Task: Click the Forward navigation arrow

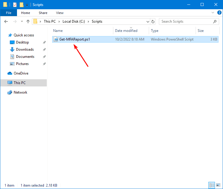Action: pos(15,21)
